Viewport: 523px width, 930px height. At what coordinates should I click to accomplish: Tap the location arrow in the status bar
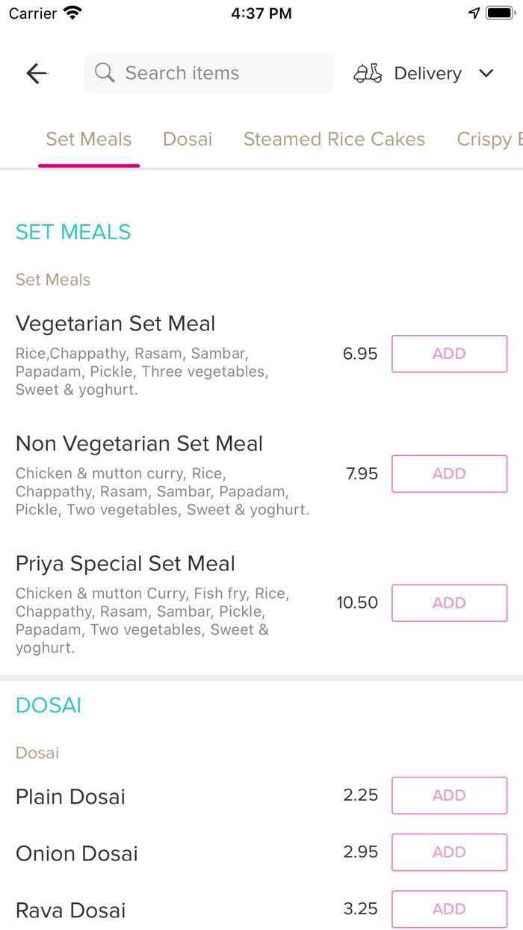tap(474, 12)
